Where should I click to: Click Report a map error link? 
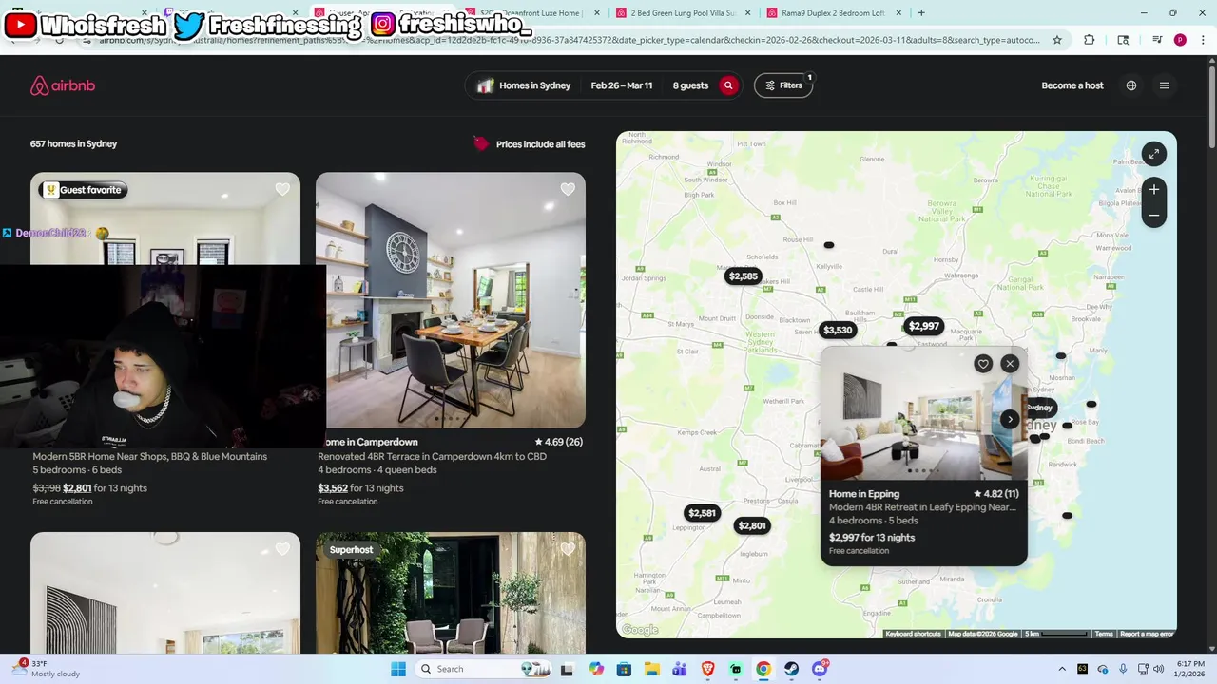click(x=1147, y=634)
